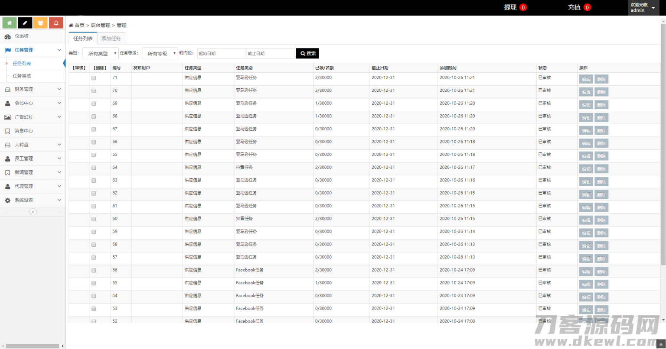
Task: Open 任务审核 in the sidebar menu
Action: [22, 76]
